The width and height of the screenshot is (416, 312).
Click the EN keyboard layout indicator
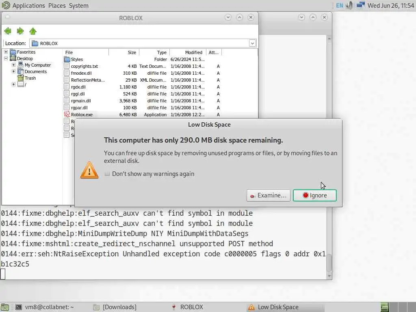339,5
